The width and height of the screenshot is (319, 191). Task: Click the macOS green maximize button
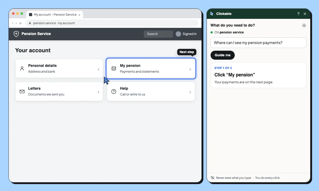pyautogui.click(x=22, y=14)
